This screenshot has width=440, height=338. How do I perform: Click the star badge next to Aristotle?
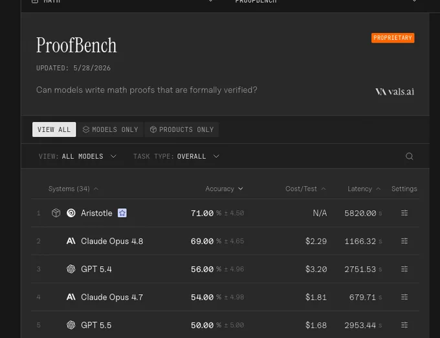click(122, 213)
